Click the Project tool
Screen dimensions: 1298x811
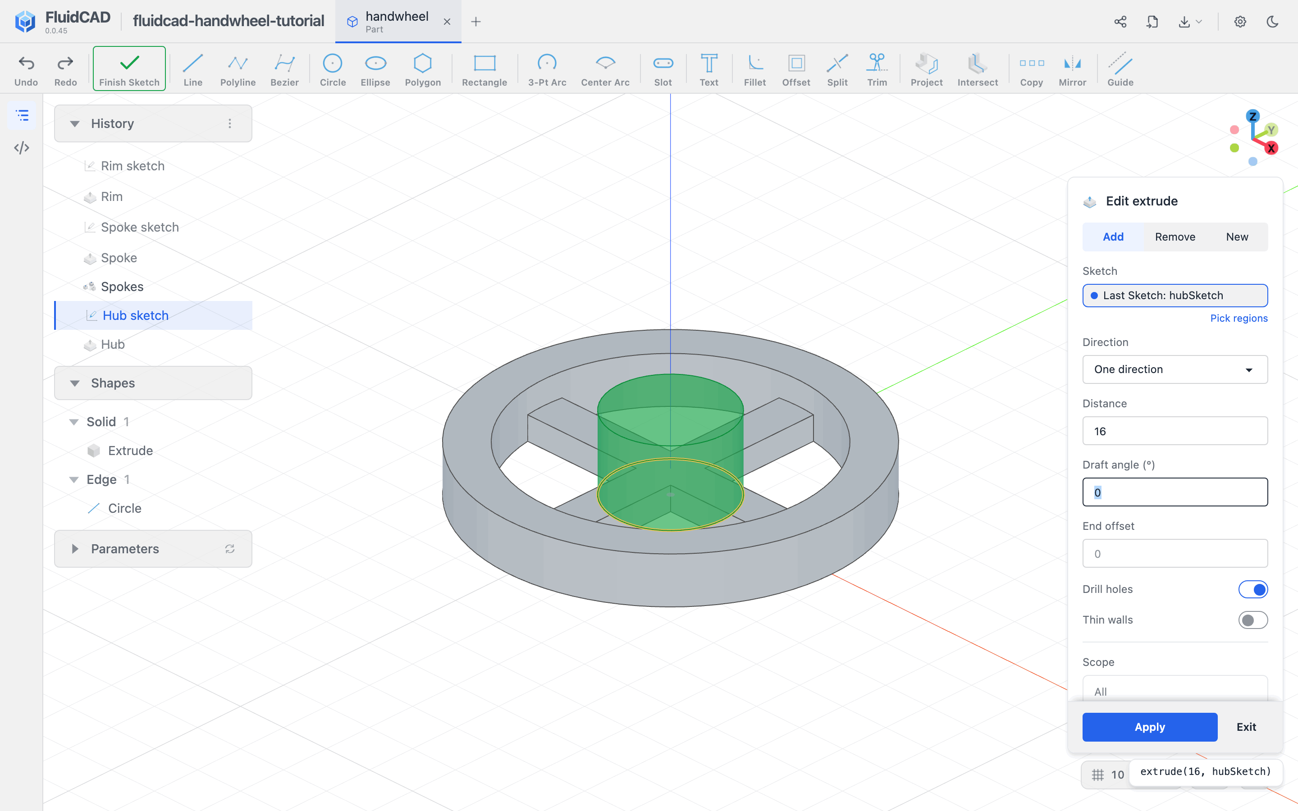coord(926,69)
